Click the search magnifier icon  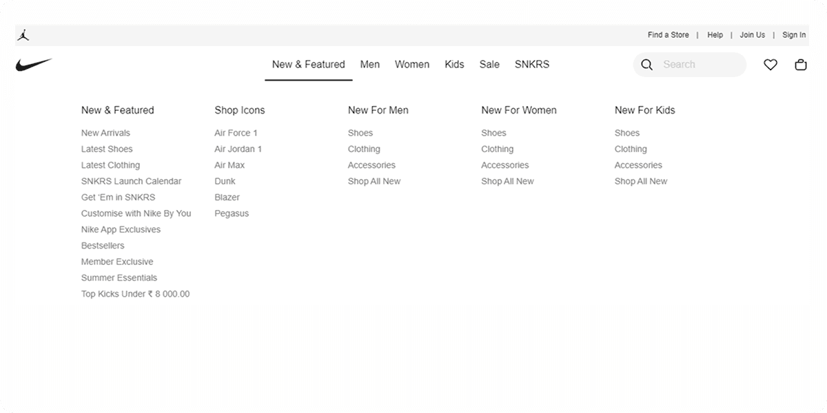(646, 65)
